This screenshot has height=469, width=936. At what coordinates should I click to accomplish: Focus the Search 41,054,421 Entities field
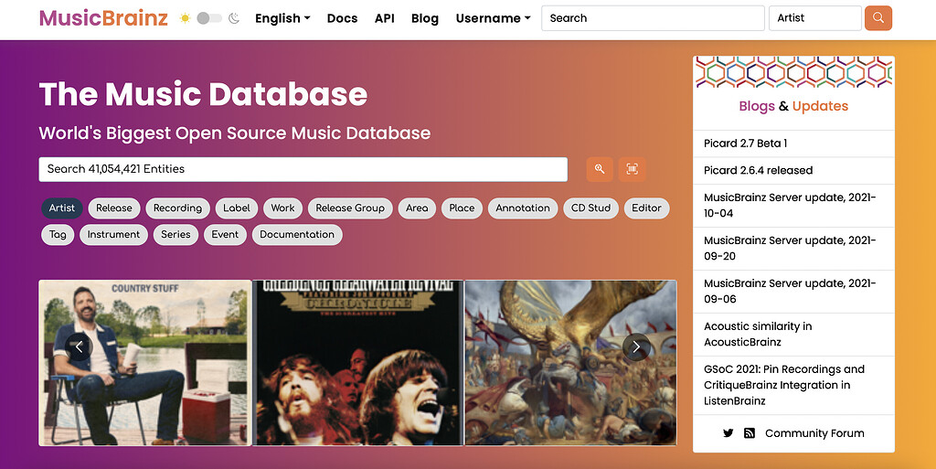click(303, 169)
